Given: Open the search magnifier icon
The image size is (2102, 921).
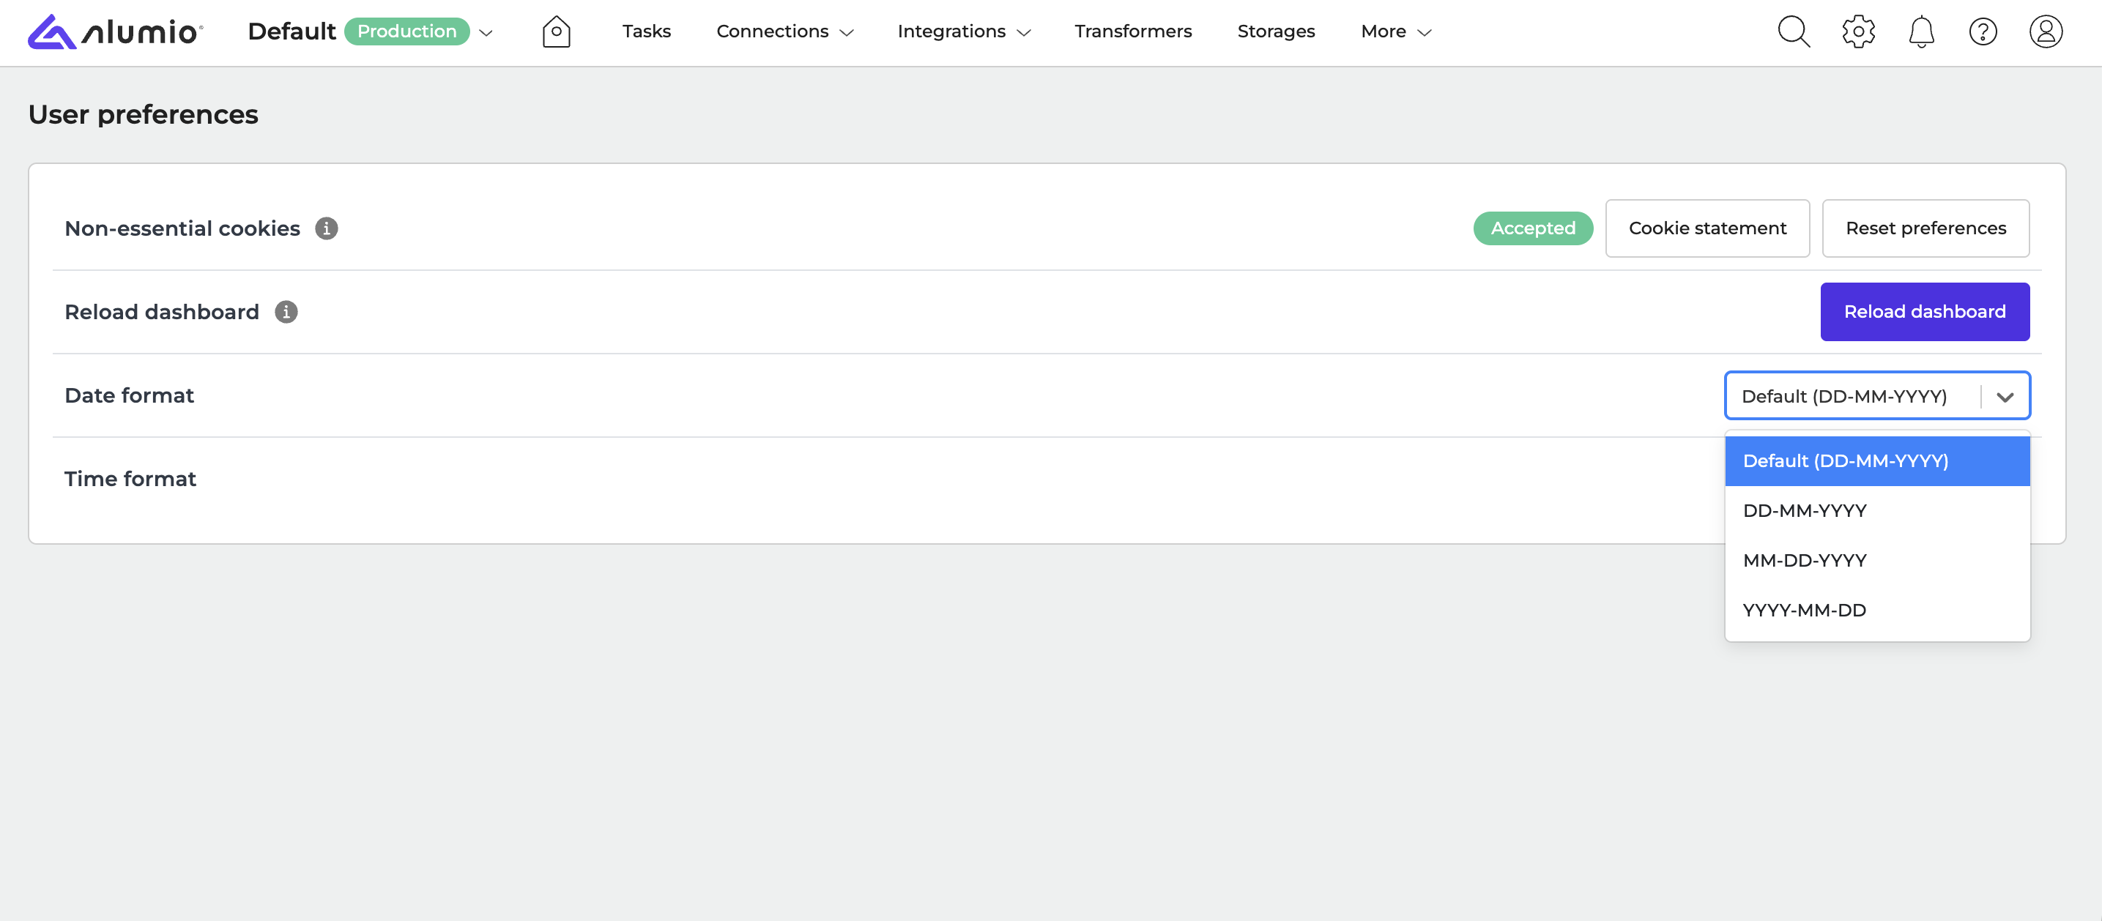Looking at the screenshot, I should [x=1793, y=31].
